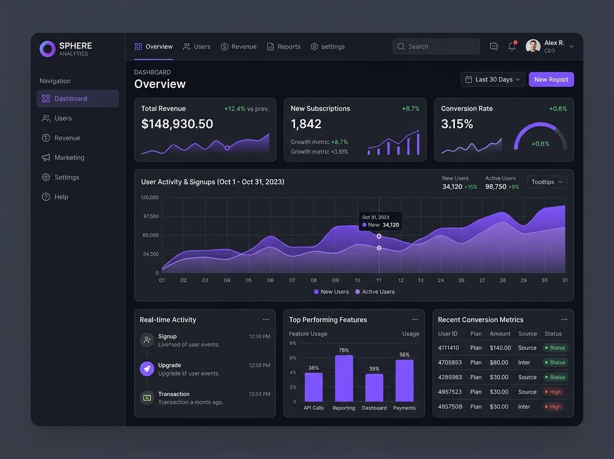The image size is (614, 459).
Task: Click the magnifier icon in search
Action: pos(401,47)
